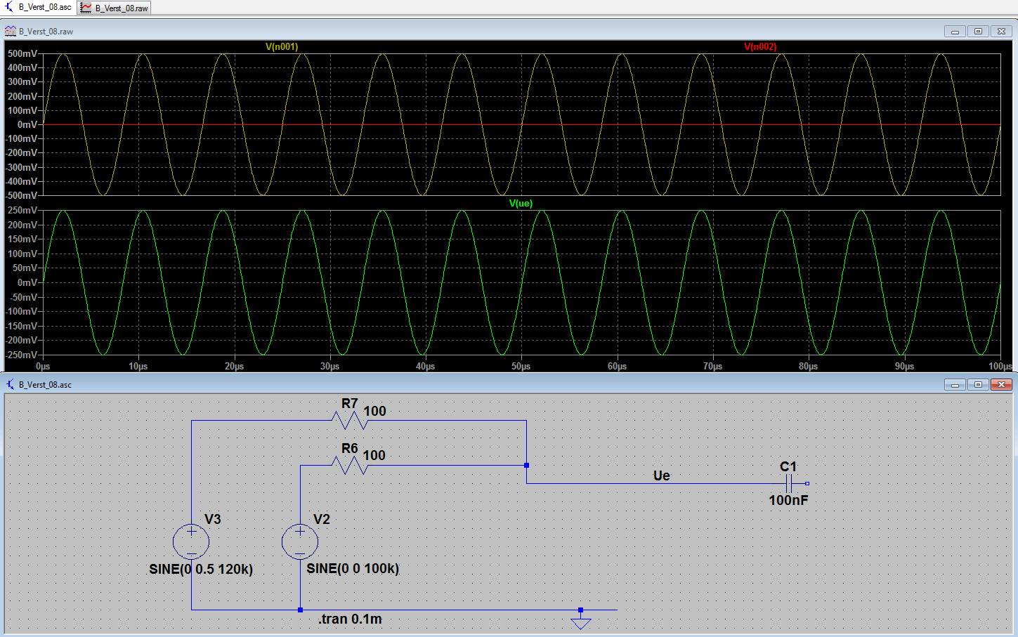Click the 500mV axis label in top pane
Image resolution: width=1018 pixels, height=637 pixels.
(x=22, y=54)
